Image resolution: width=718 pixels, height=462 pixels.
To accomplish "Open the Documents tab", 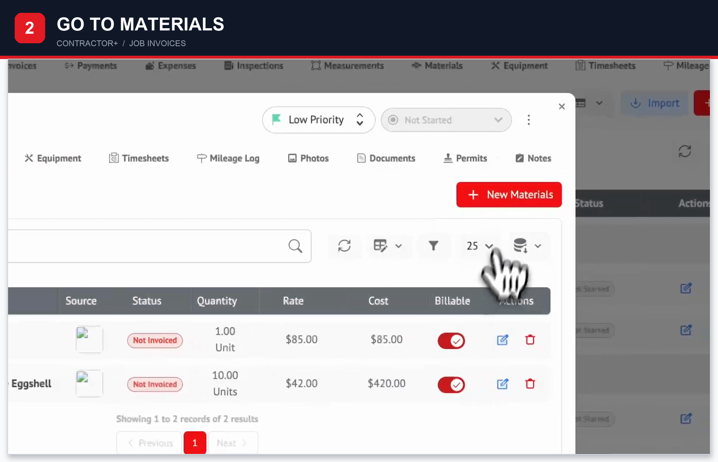I will click(386, 158).
